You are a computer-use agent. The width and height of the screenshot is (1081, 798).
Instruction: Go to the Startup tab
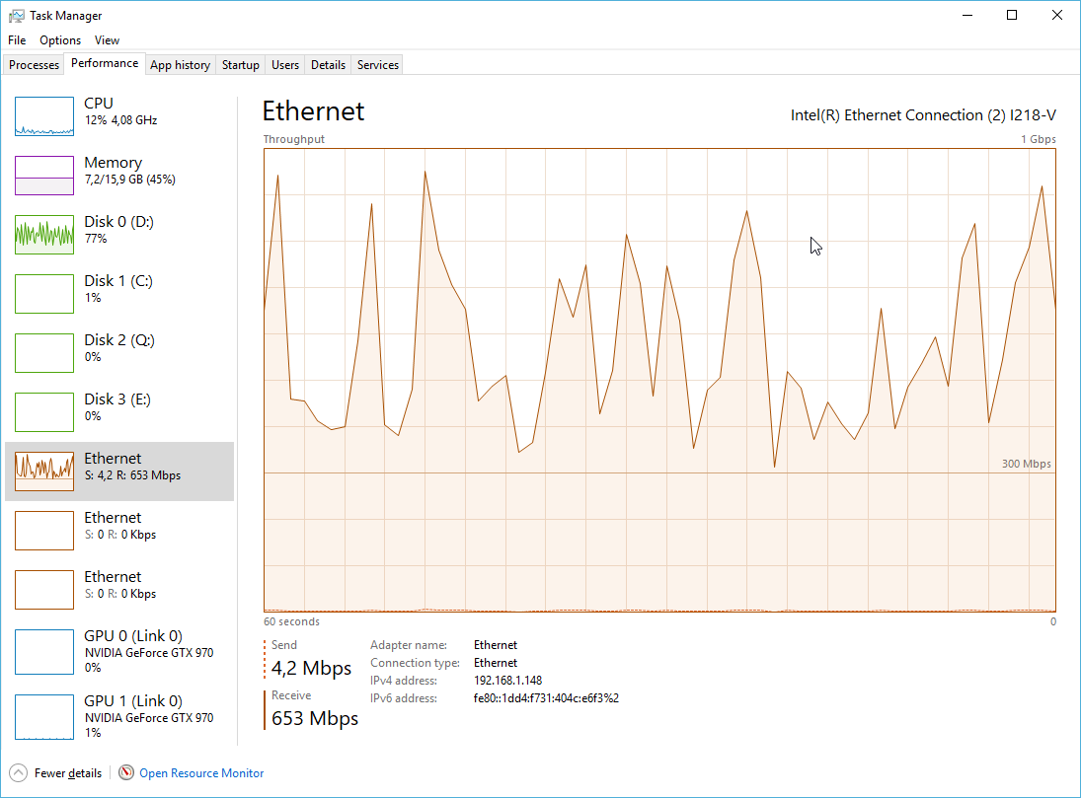coord(241,65)
